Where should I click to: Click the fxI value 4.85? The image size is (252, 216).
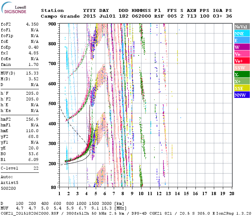33,53
